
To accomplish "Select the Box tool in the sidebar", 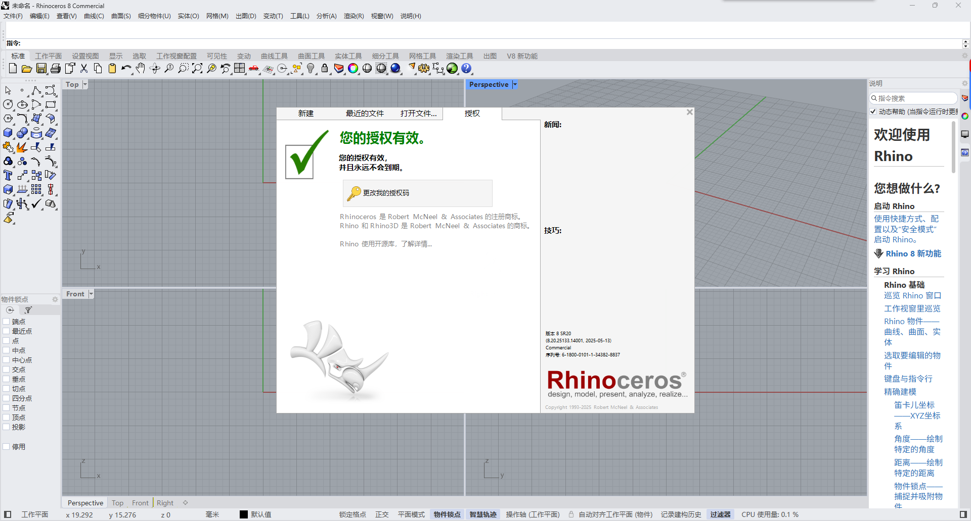I will point(8,133).
